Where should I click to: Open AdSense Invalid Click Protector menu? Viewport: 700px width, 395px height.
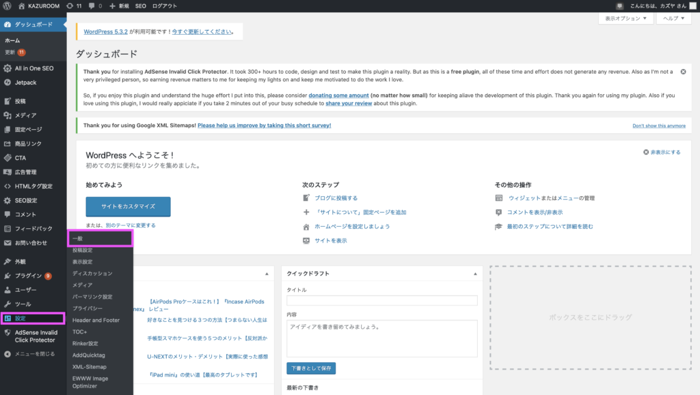click(33, 336)
